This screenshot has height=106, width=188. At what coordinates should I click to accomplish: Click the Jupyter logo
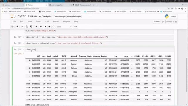(x=18, y=16)
